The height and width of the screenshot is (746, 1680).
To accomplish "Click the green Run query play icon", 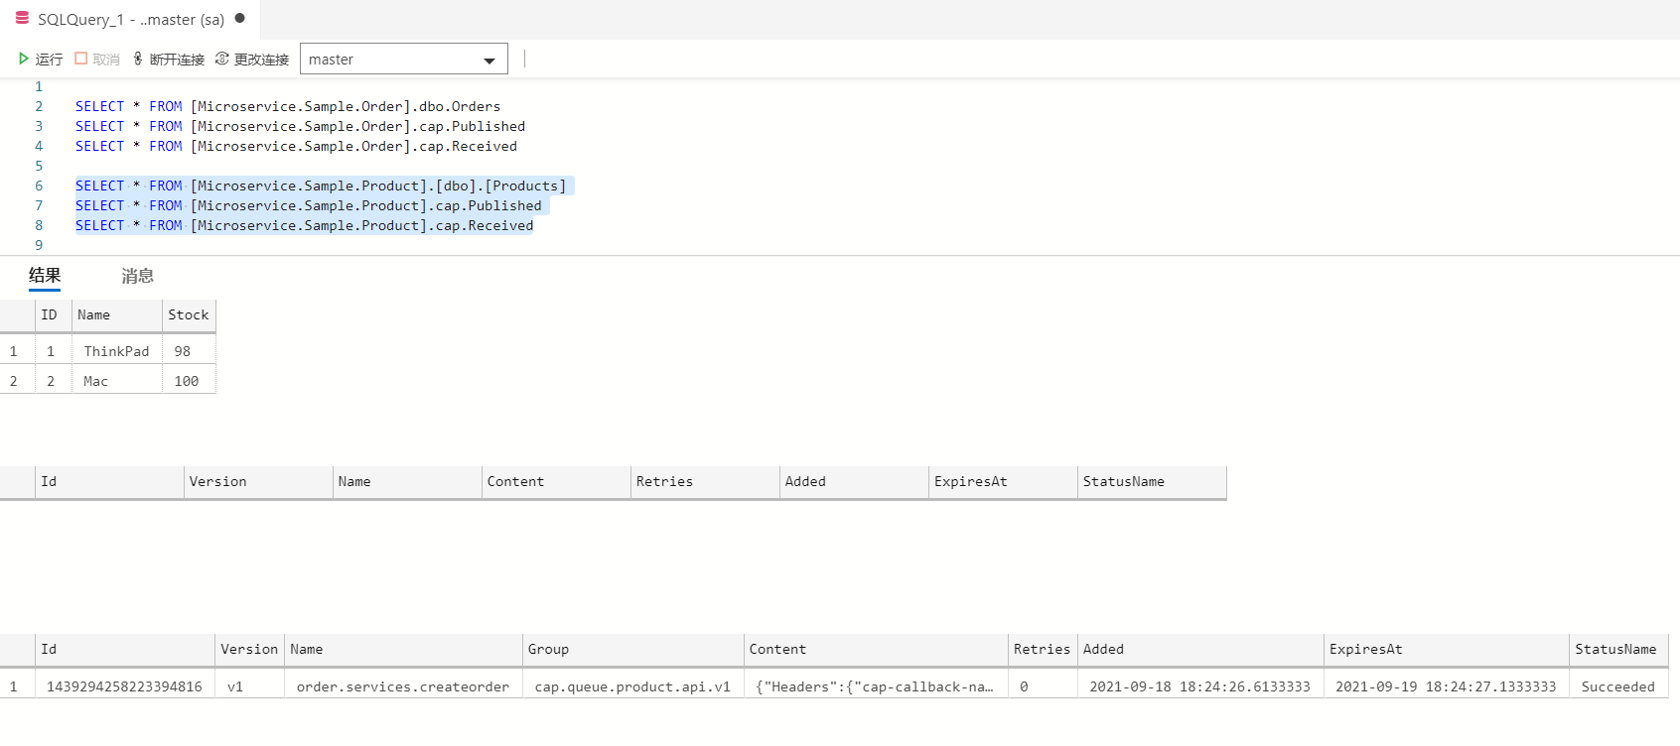I will 24,60.
